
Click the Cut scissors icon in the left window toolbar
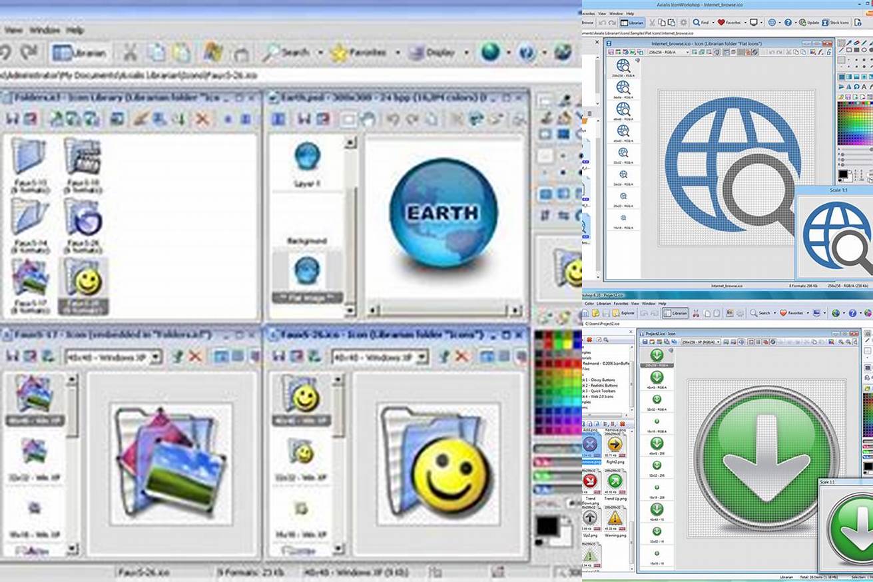click(130, 52)
